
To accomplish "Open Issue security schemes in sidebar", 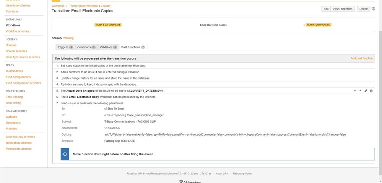I will click(x=21, y=137).
